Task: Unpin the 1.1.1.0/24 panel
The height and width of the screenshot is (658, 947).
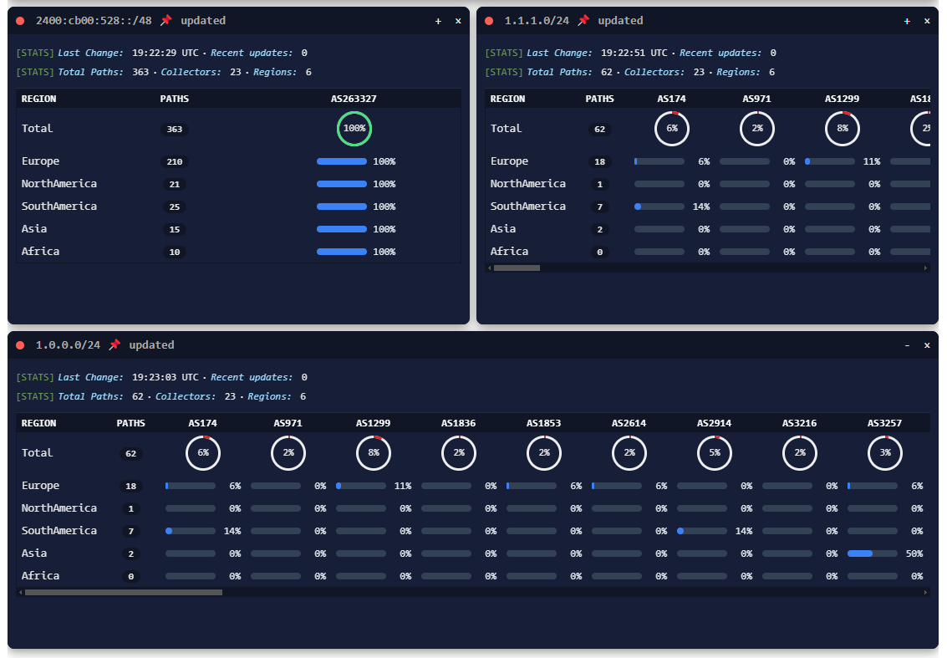Action: pyautogui.click(x=583, y=21)
